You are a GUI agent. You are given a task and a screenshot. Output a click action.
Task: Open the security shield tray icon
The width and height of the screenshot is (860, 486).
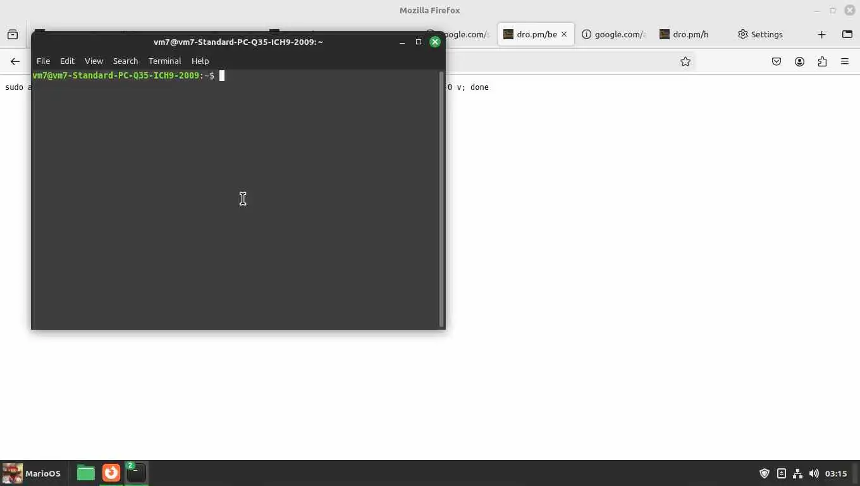(x=765, y=473)
